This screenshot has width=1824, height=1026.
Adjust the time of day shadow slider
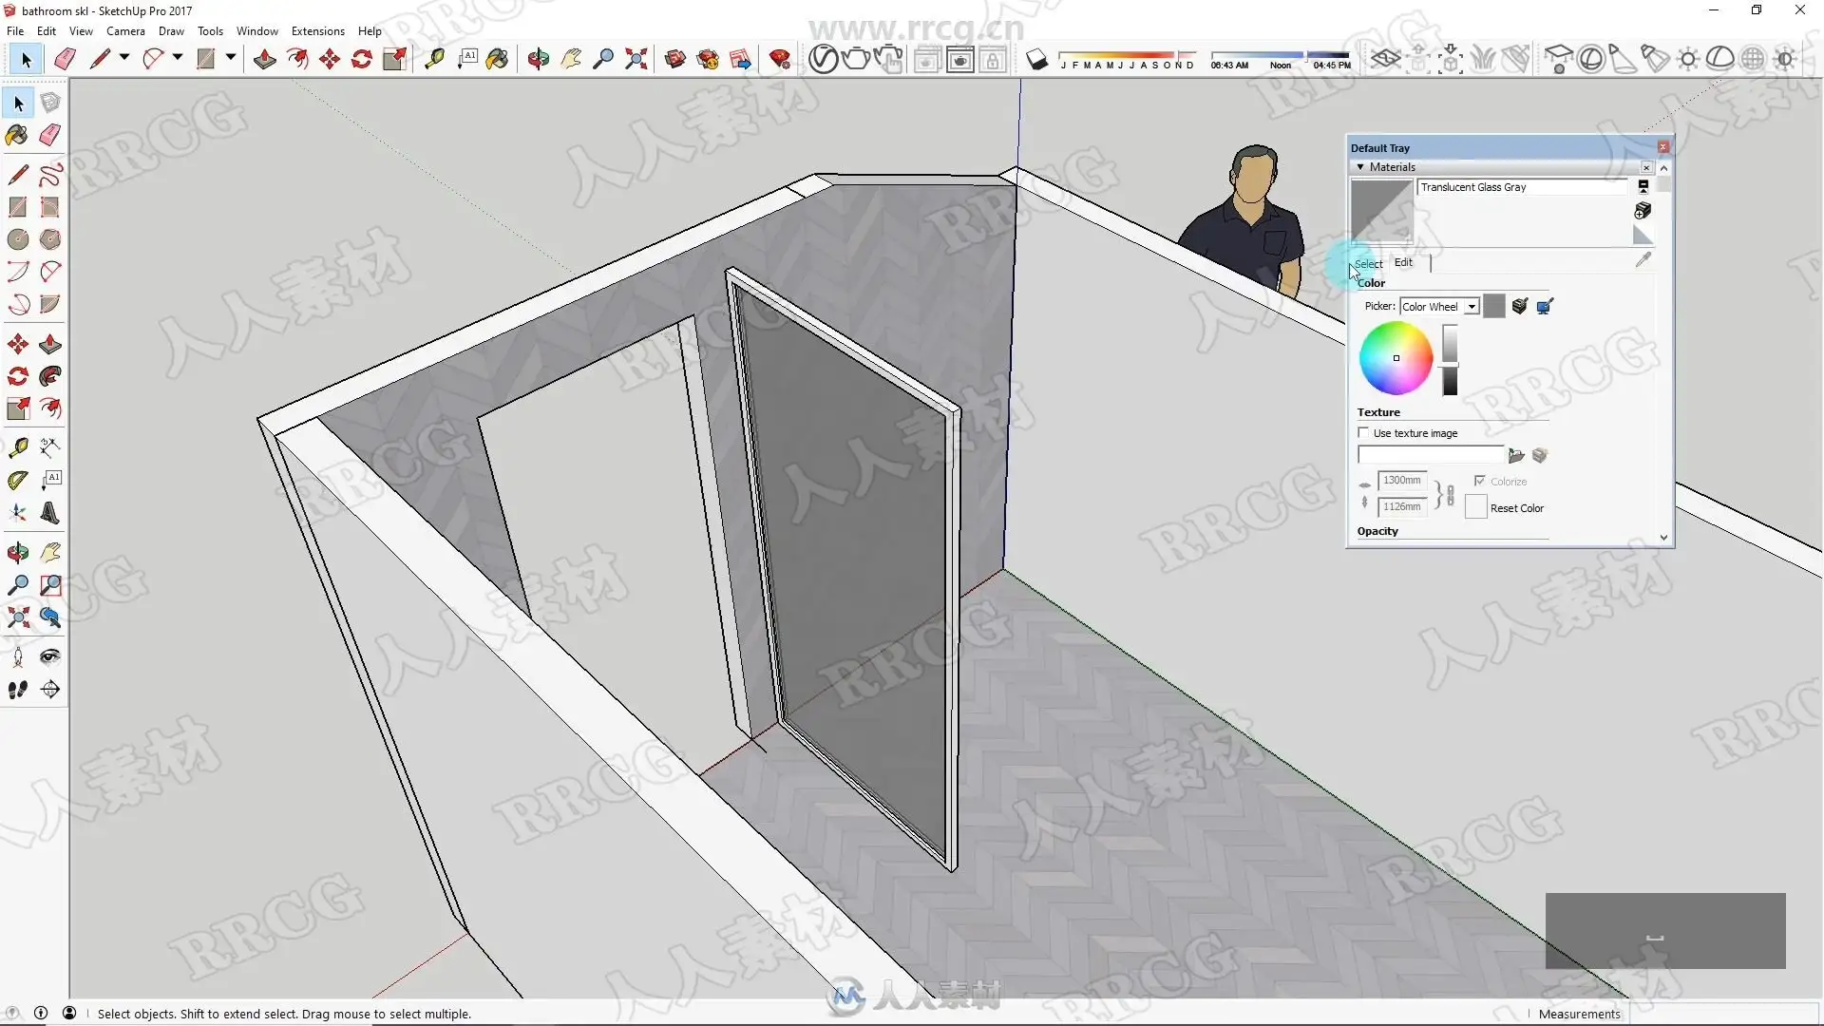(1280, 55)
